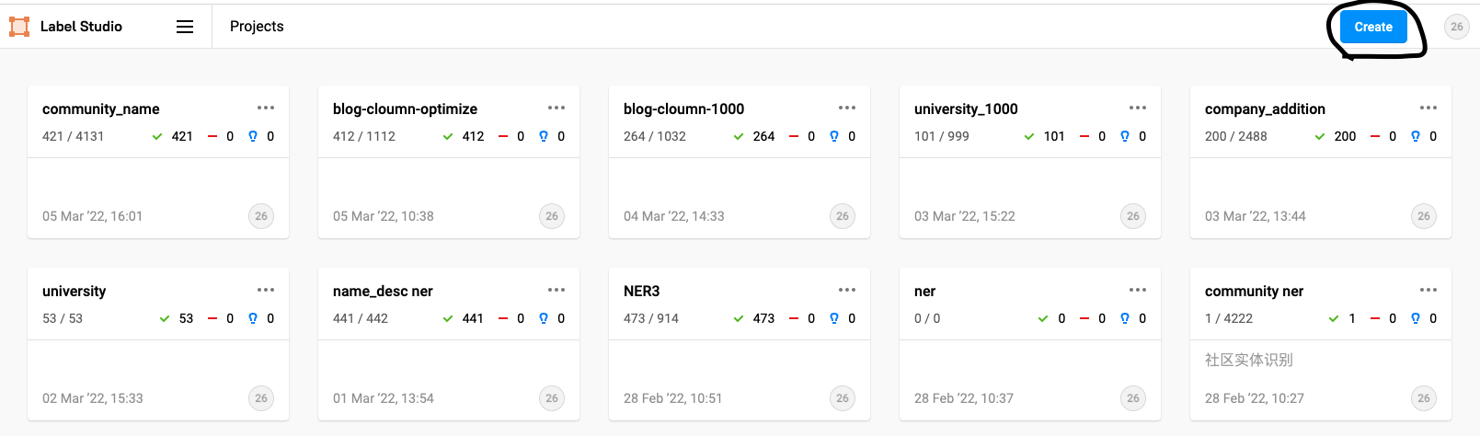Click blue lightbulb predictions icon on ner card
Viewport: 1480px width, 436px height.
(x=1124, y=318)
